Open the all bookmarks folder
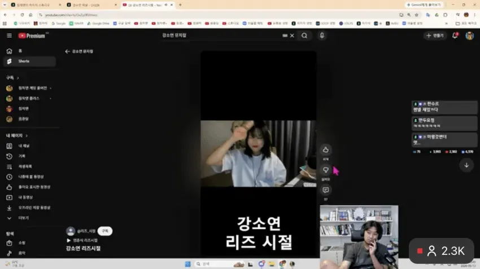The image size is (480, 269). (x=466, y=23)
